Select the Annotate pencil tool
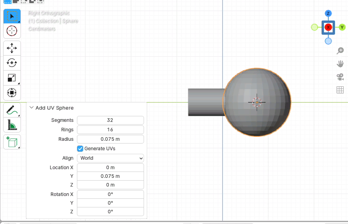This screenshot has width=348, height=224. click(12, 110)
